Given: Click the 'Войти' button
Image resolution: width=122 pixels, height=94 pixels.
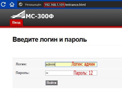Looking at the screenshot, I should click(52, 83).
